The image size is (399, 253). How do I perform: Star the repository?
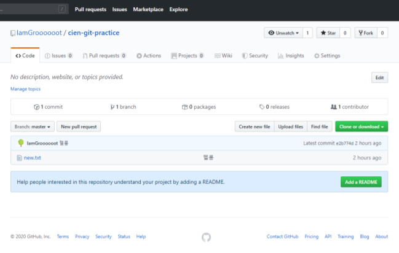point(328,33)
